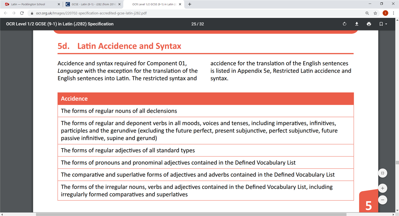
Task: Click the vertical scrollbar thumb
Action: pos(397,162)
